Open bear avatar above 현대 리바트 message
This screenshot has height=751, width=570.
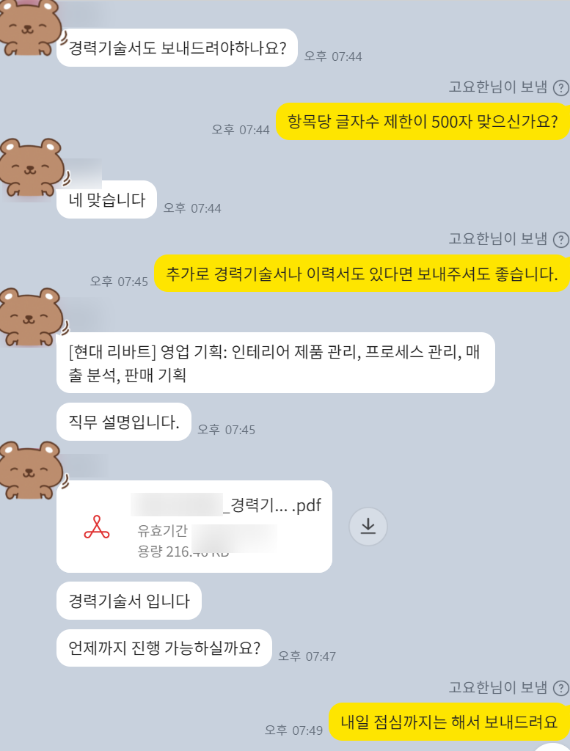point(31,317)
